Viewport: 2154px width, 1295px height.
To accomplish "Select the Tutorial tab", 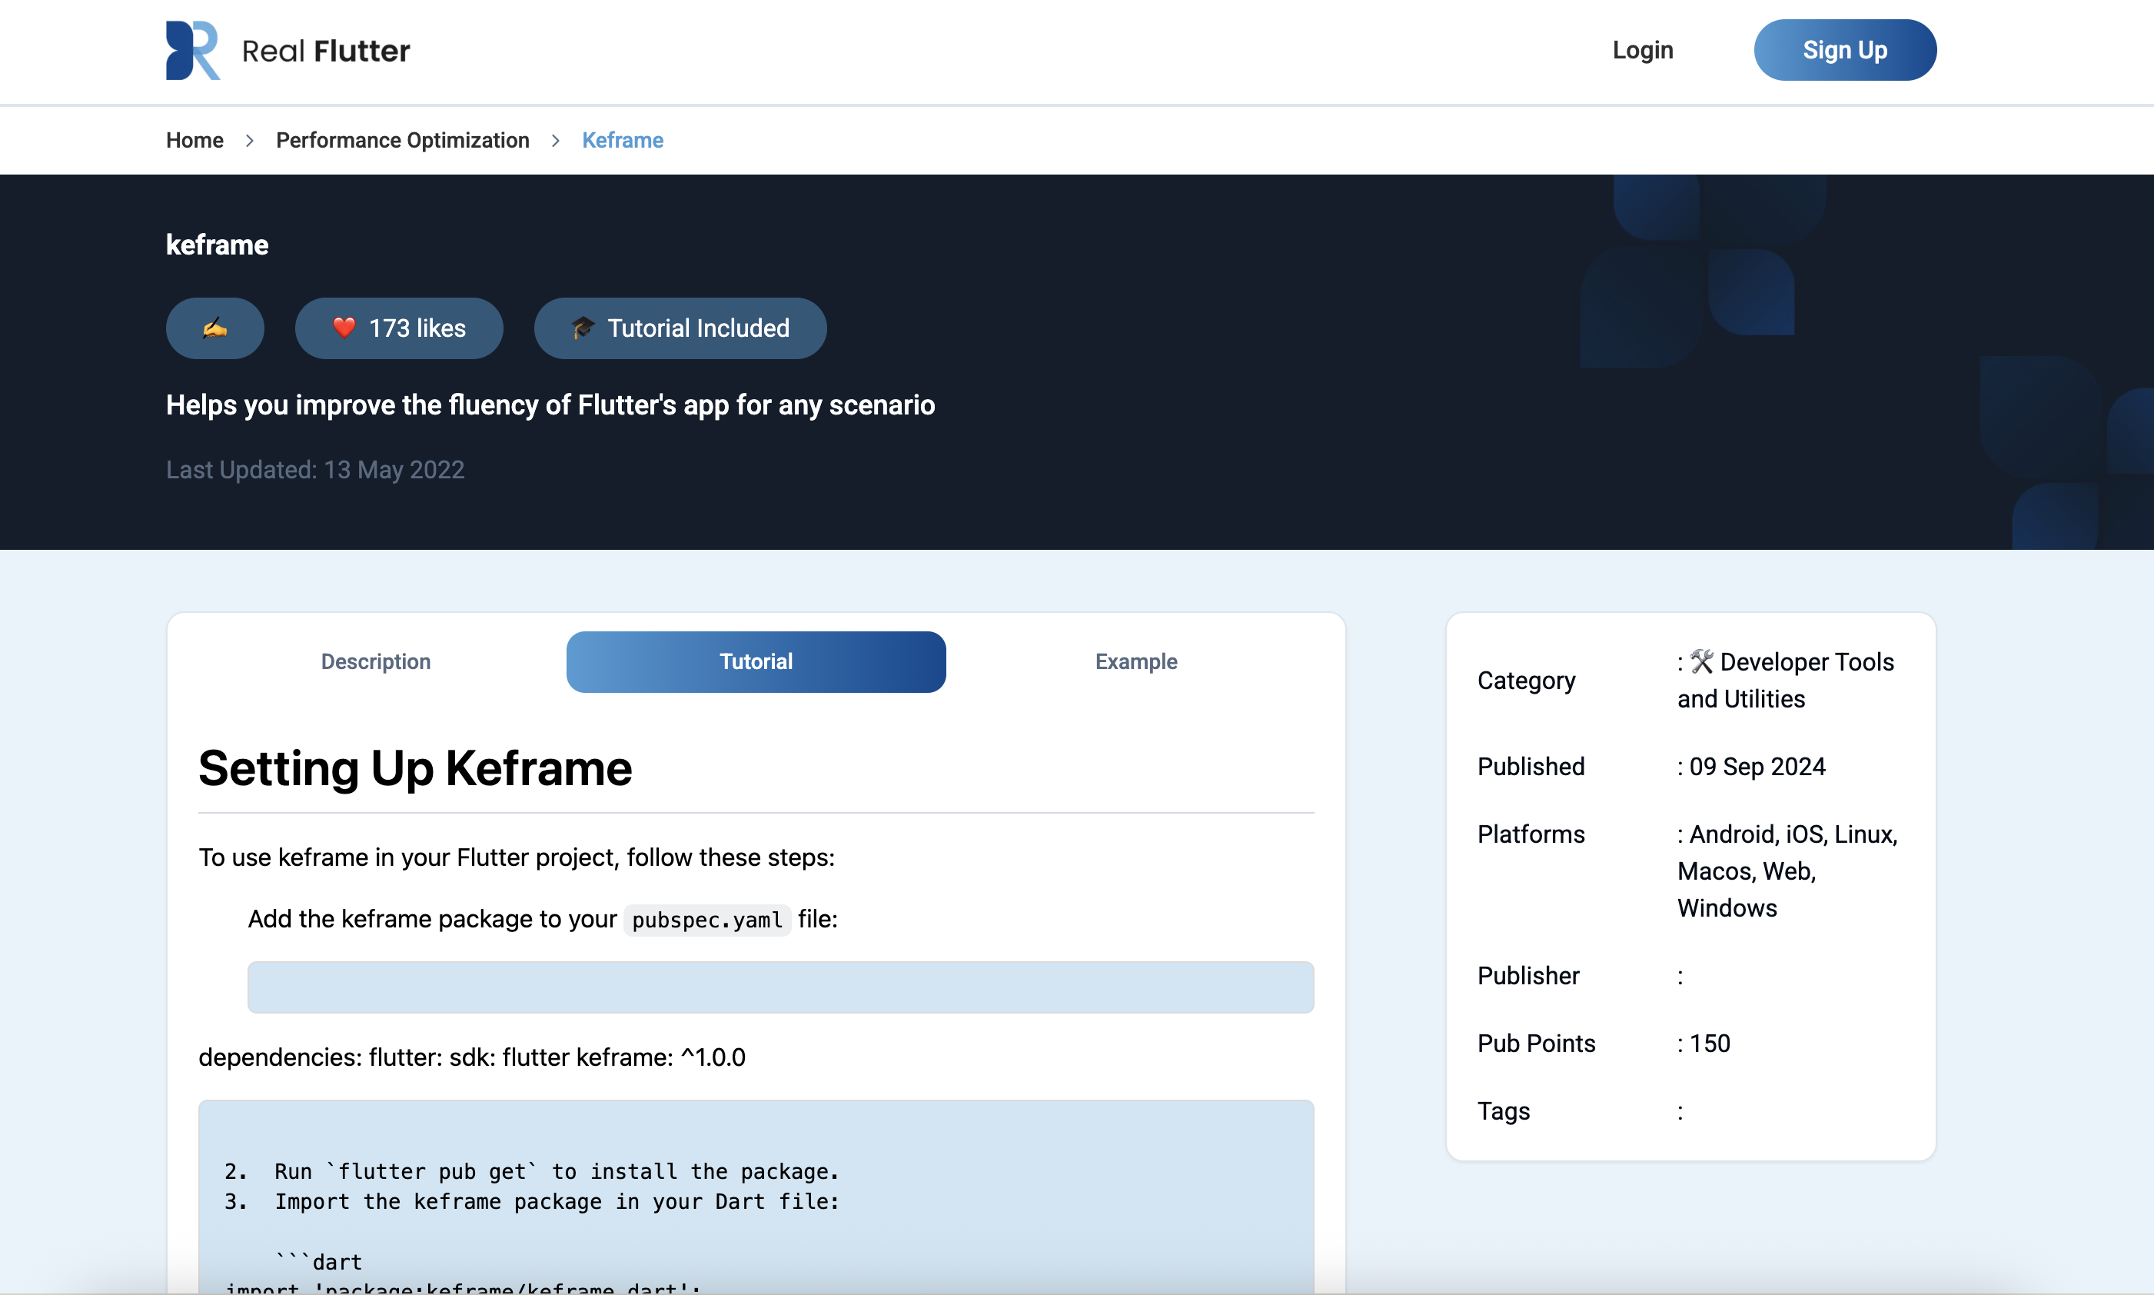I will [755, 661].
